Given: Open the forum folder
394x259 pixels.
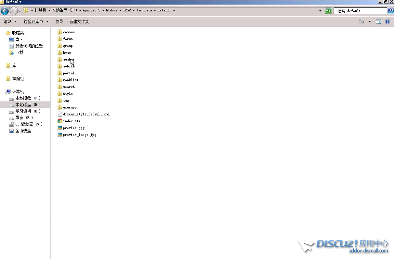Looking at the screenshot, I should (x=68, y=39).
